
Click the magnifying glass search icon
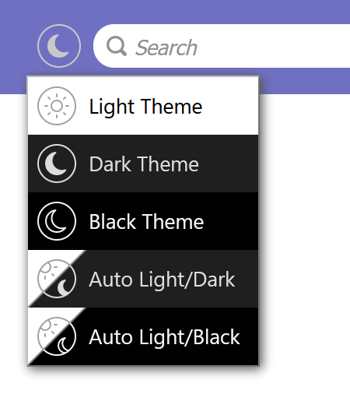point(117,46)
